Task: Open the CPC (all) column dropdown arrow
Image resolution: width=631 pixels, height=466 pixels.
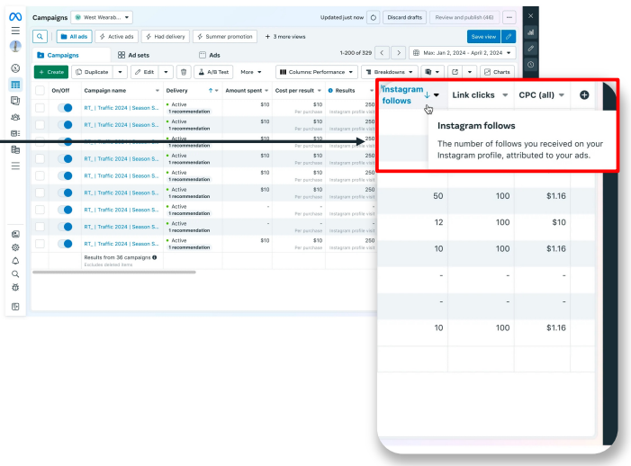Action: point(562,95)
